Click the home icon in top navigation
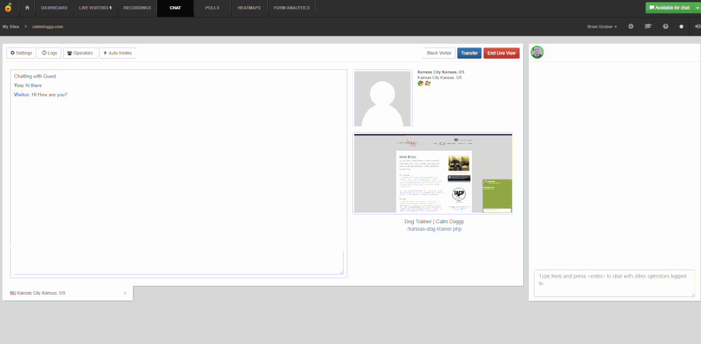 point(27,8)
